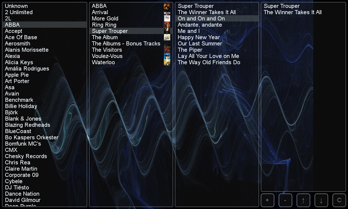Select artist Blazing Redheads
This screenshot has width=348, height=209.
(x=45, y=125)
